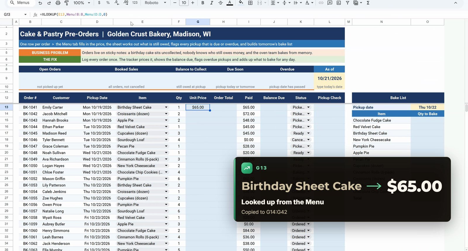Open status dropdown for Madison Reed's order
Image resolution: width=468 pixels, height=251 pixels.
[x=308, y=133]
